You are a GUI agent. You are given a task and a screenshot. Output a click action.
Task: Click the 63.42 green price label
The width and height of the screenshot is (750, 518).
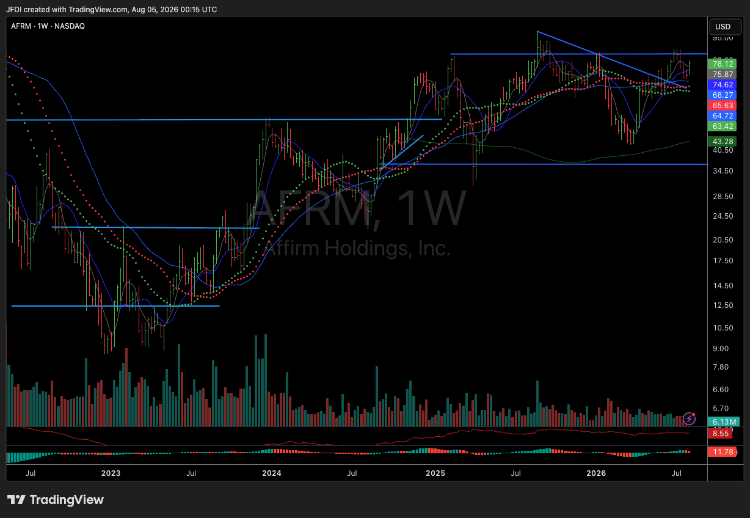click(x=723, y=126)
